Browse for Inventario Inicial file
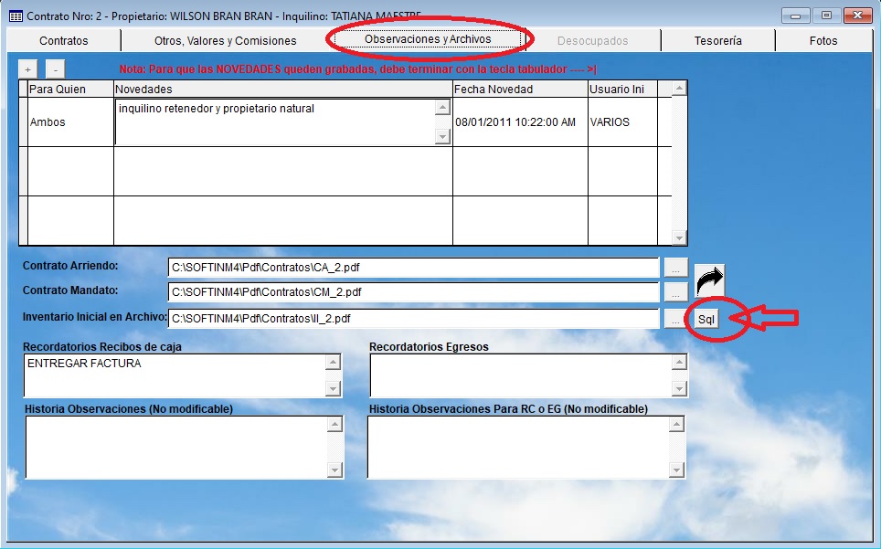The width and height of the screenshot is (881, 549). (x=676, y=319)
